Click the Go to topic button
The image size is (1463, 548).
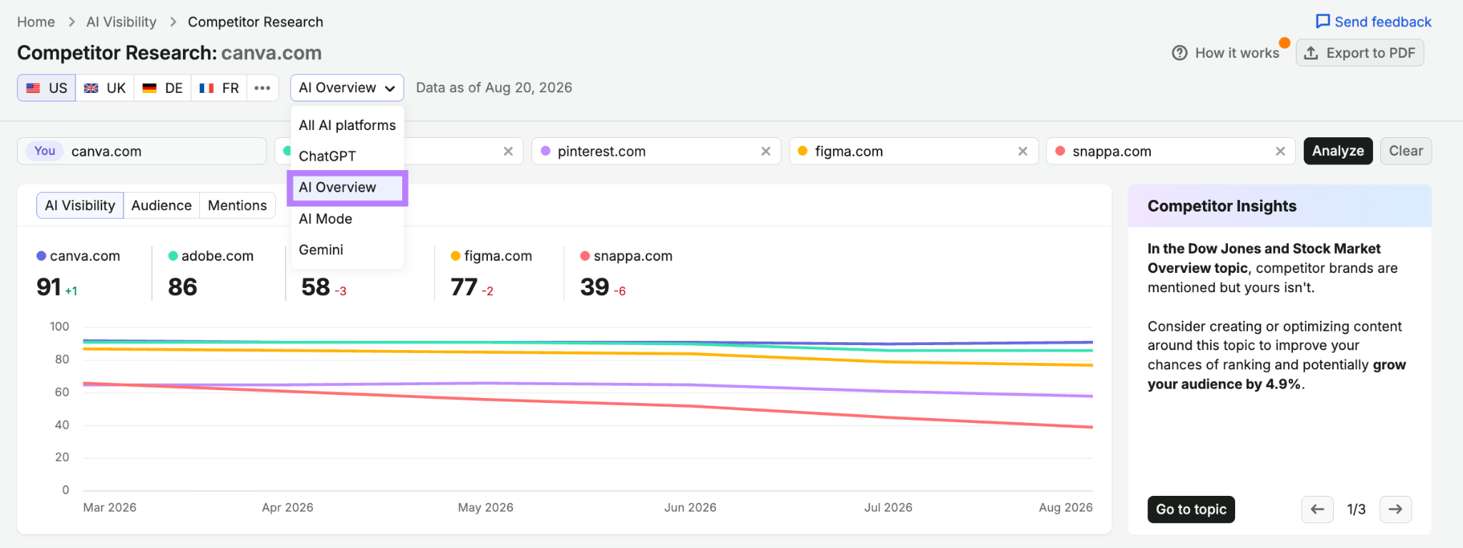[x=1191, y=509]
